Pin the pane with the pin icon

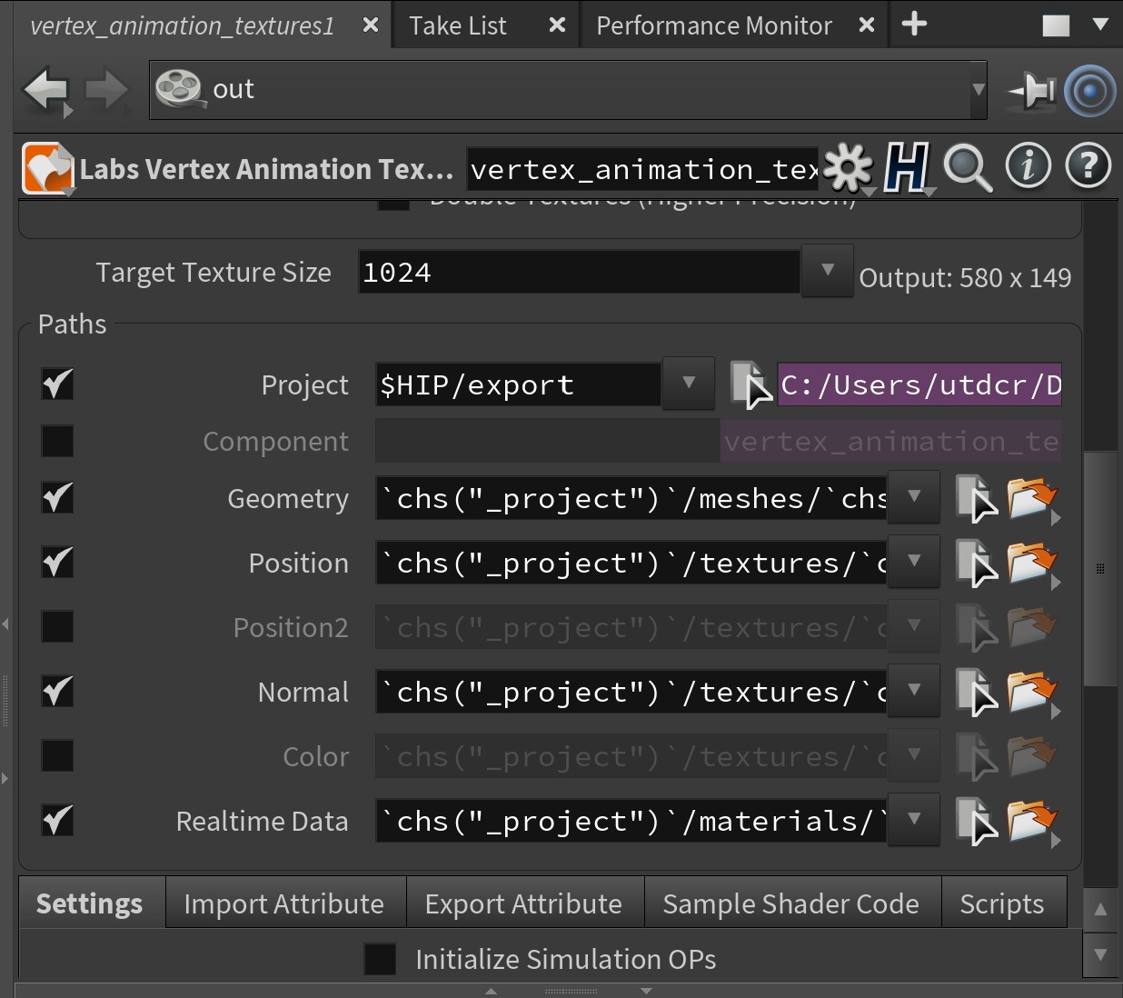1032,91
